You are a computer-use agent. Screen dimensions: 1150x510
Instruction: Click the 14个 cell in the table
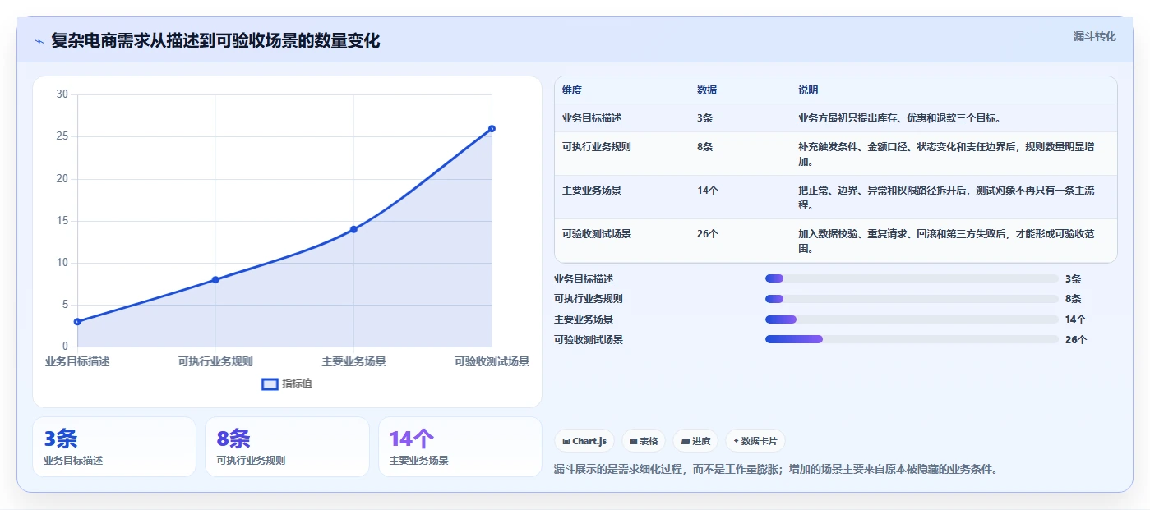tap(708, 191)
